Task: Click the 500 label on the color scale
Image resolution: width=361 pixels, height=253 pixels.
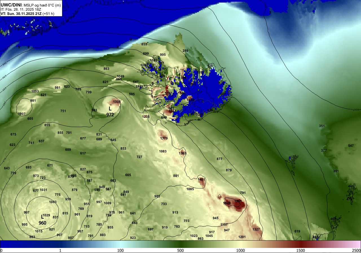Action: pos(180,250)
